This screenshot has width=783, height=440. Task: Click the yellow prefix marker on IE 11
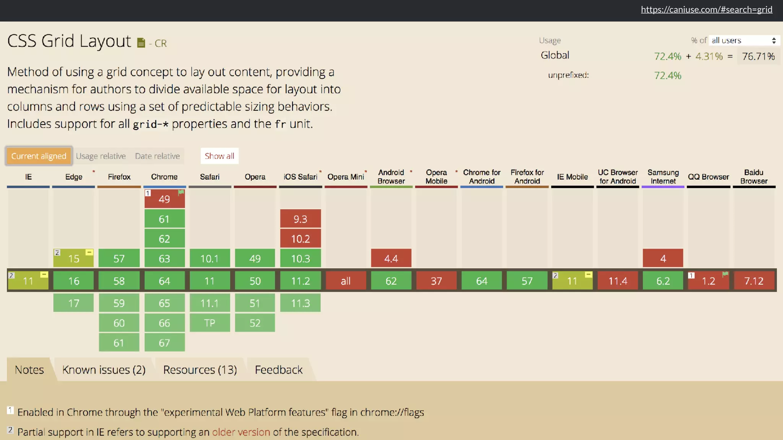click(44, 274)
